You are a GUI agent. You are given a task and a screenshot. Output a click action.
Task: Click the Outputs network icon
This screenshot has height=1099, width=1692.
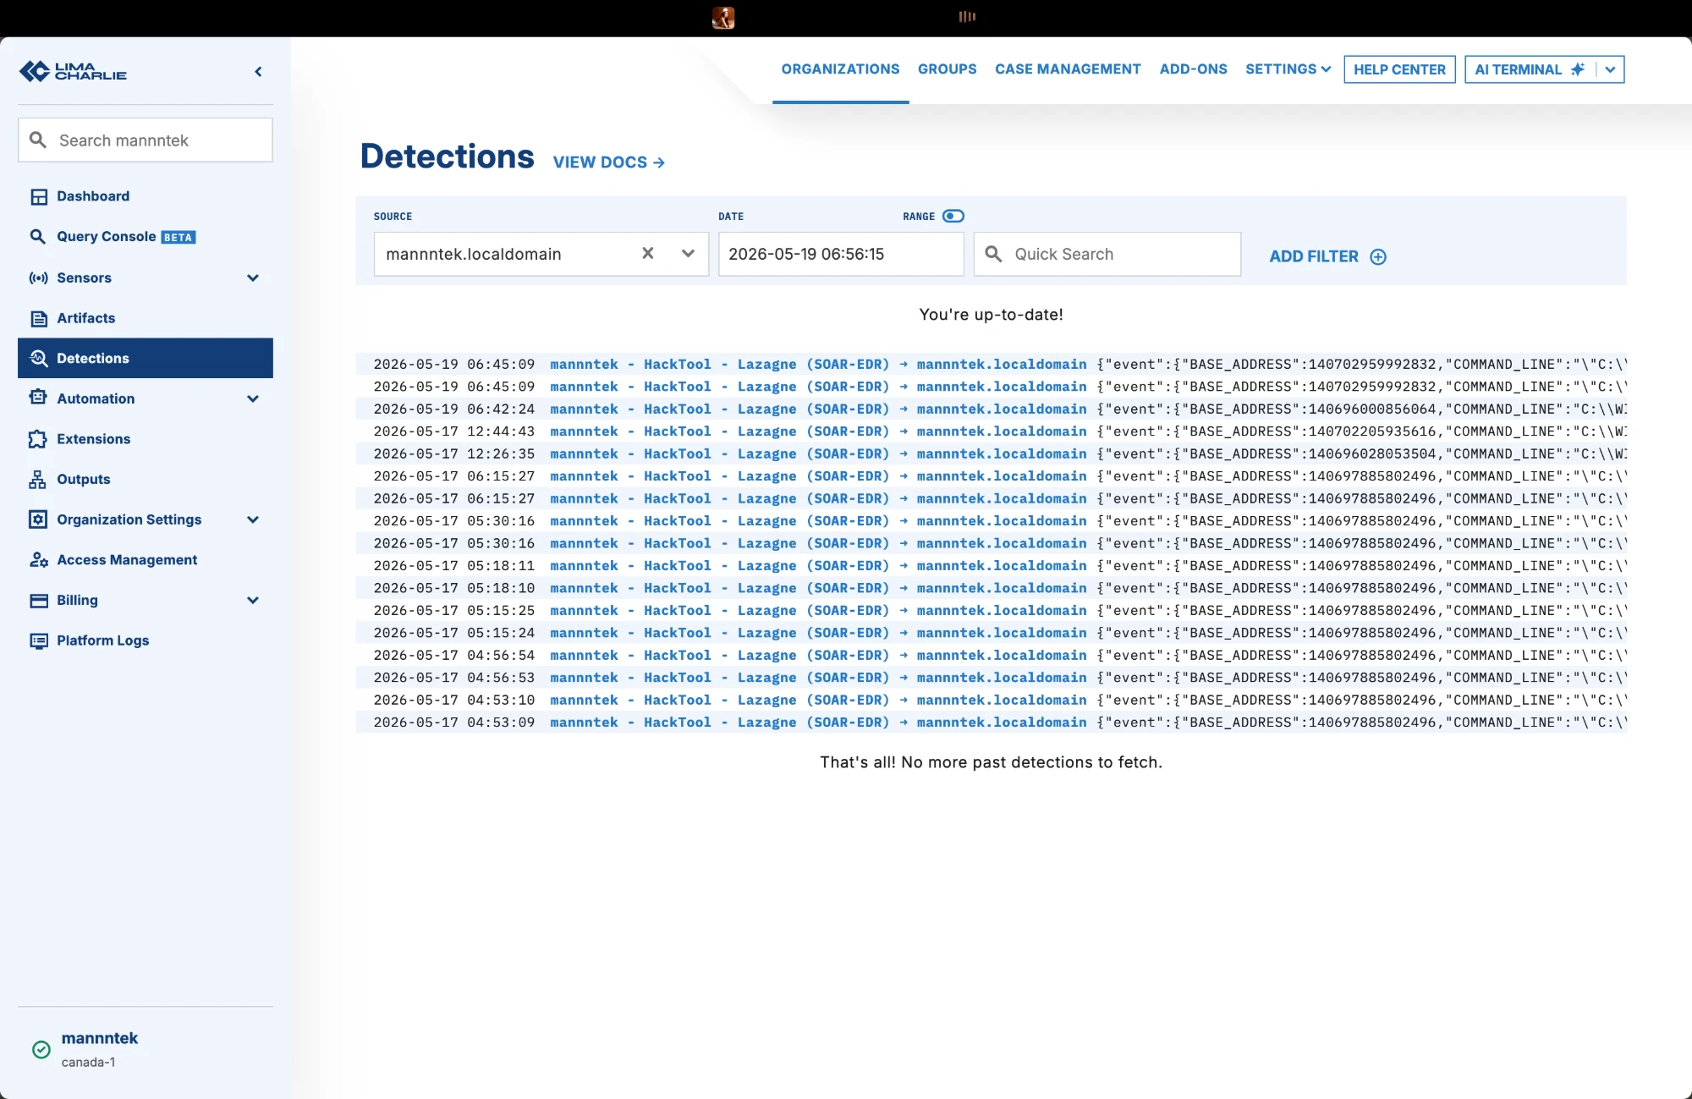click(38, 480)
